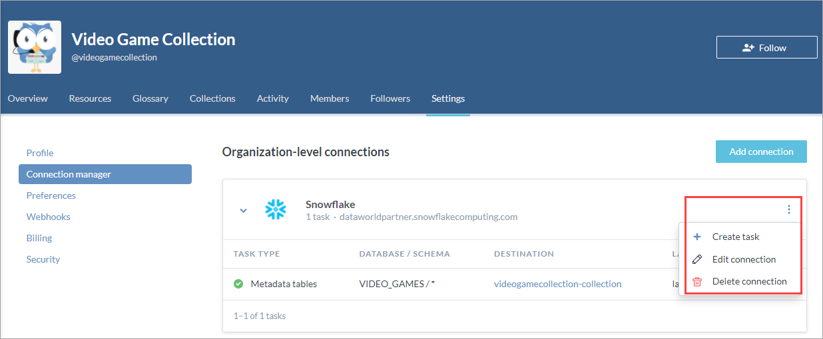Click the DATABASE / SCHEMA column header
This screenshot has height=339, width=823.
pyautogui.click(x=405, y=254)
